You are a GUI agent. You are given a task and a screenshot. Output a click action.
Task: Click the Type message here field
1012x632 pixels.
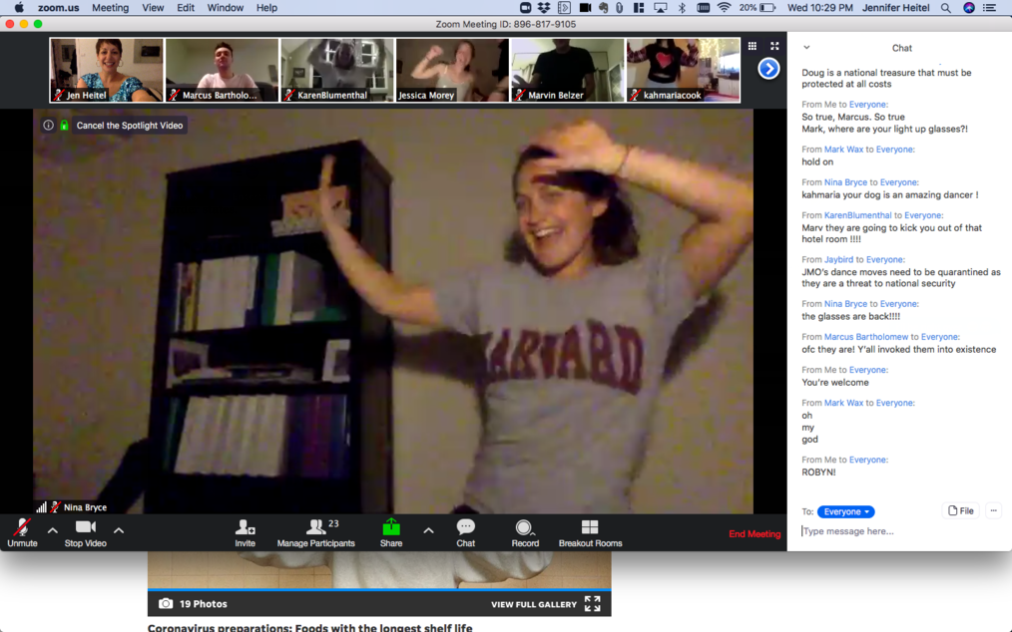pyautogui.click(x=899, y=531)
